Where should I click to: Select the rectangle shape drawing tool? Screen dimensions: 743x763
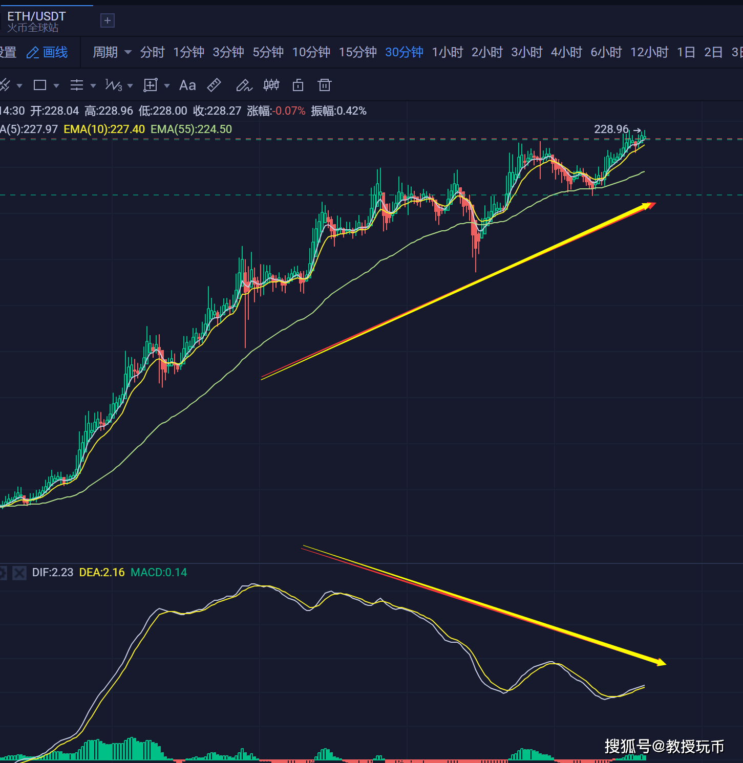pos(40,85)
